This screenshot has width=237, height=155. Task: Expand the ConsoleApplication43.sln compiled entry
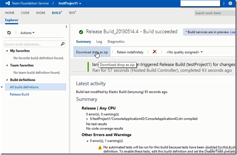87,119
